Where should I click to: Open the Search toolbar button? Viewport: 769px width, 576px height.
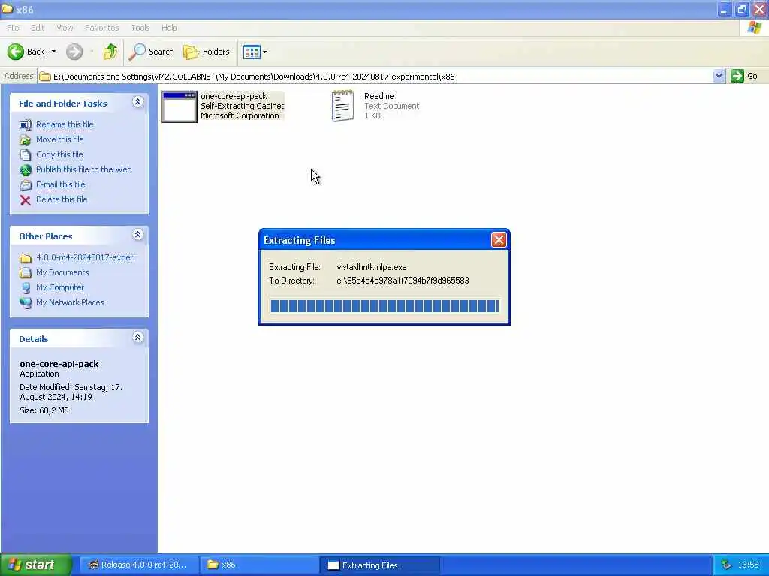(x=152, y=52)
